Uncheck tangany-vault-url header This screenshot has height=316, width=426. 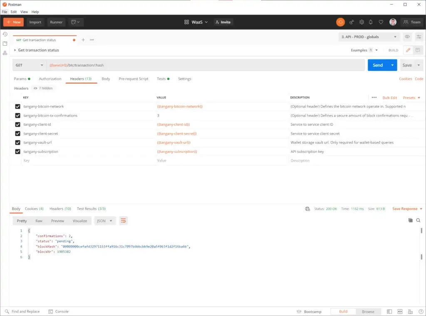point(17,142)
